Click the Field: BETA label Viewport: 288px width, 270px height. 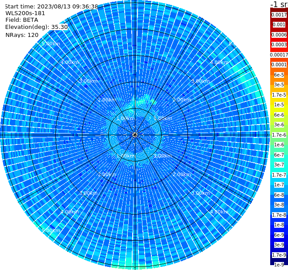click(x=22, y=20)
